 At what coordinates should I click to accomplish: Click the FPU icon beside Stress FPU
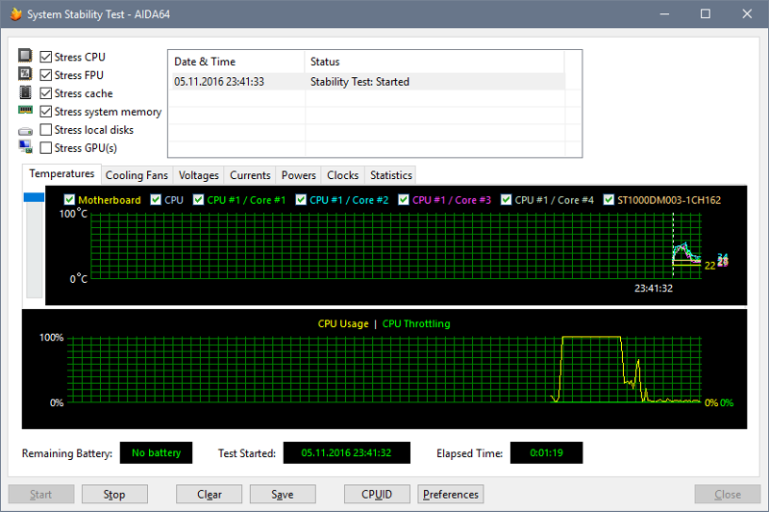tap(25, 74)
